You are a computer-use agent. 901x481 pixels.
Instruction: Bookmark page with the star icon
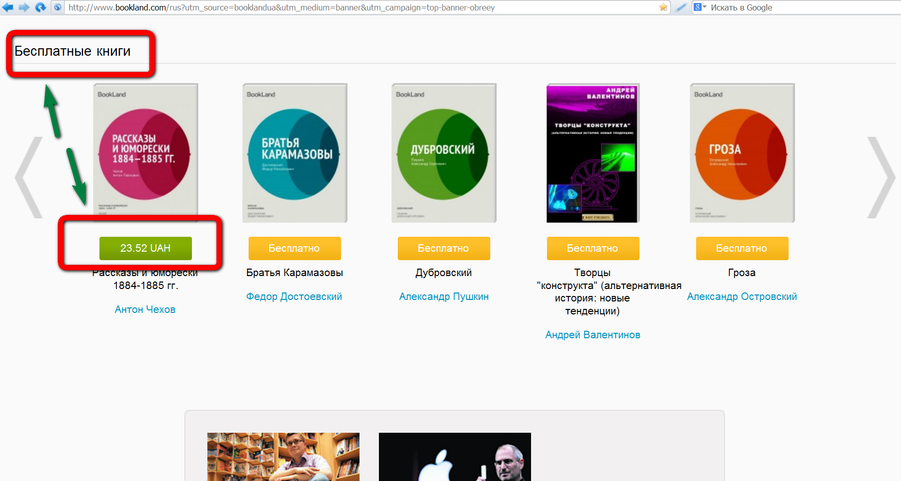click(x=663, y=7)
